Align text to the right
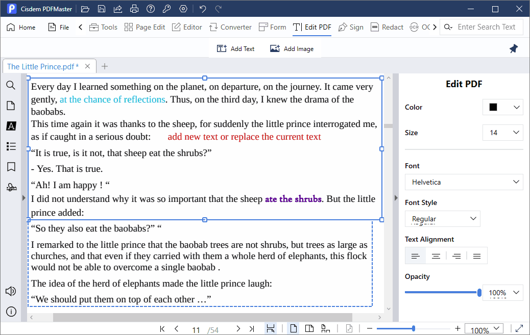The height and width of the screenshot is (335, 530). (x=456, y=256)
